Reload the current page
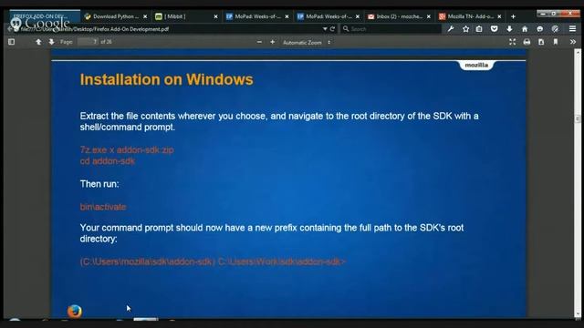Screen dimensions: 584x328 click(x=332, y=28)
